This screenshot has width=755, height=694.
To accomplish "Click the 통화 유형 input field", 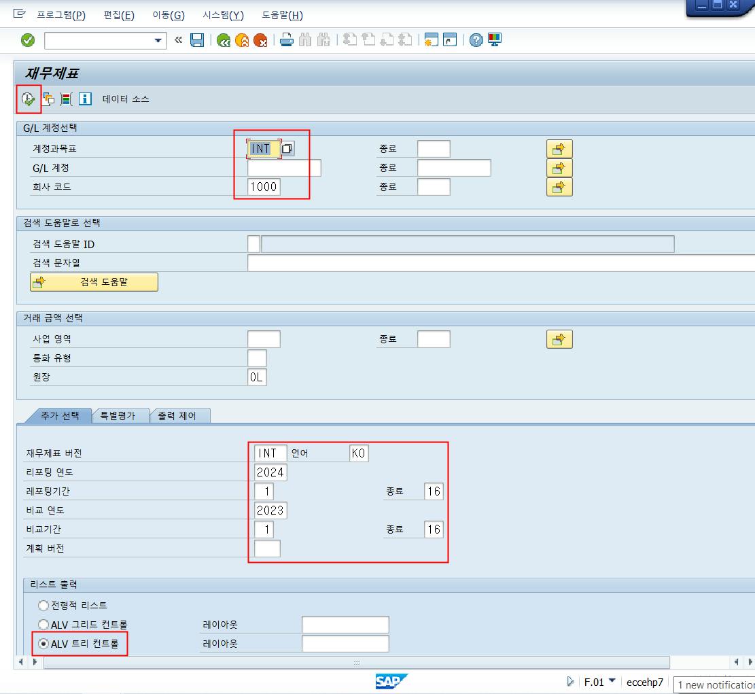I will click(257, 358).
